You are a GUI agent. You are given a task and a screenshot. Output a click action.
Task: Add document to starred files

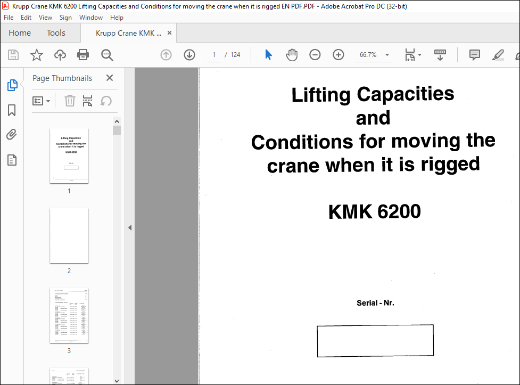[37, 55]
